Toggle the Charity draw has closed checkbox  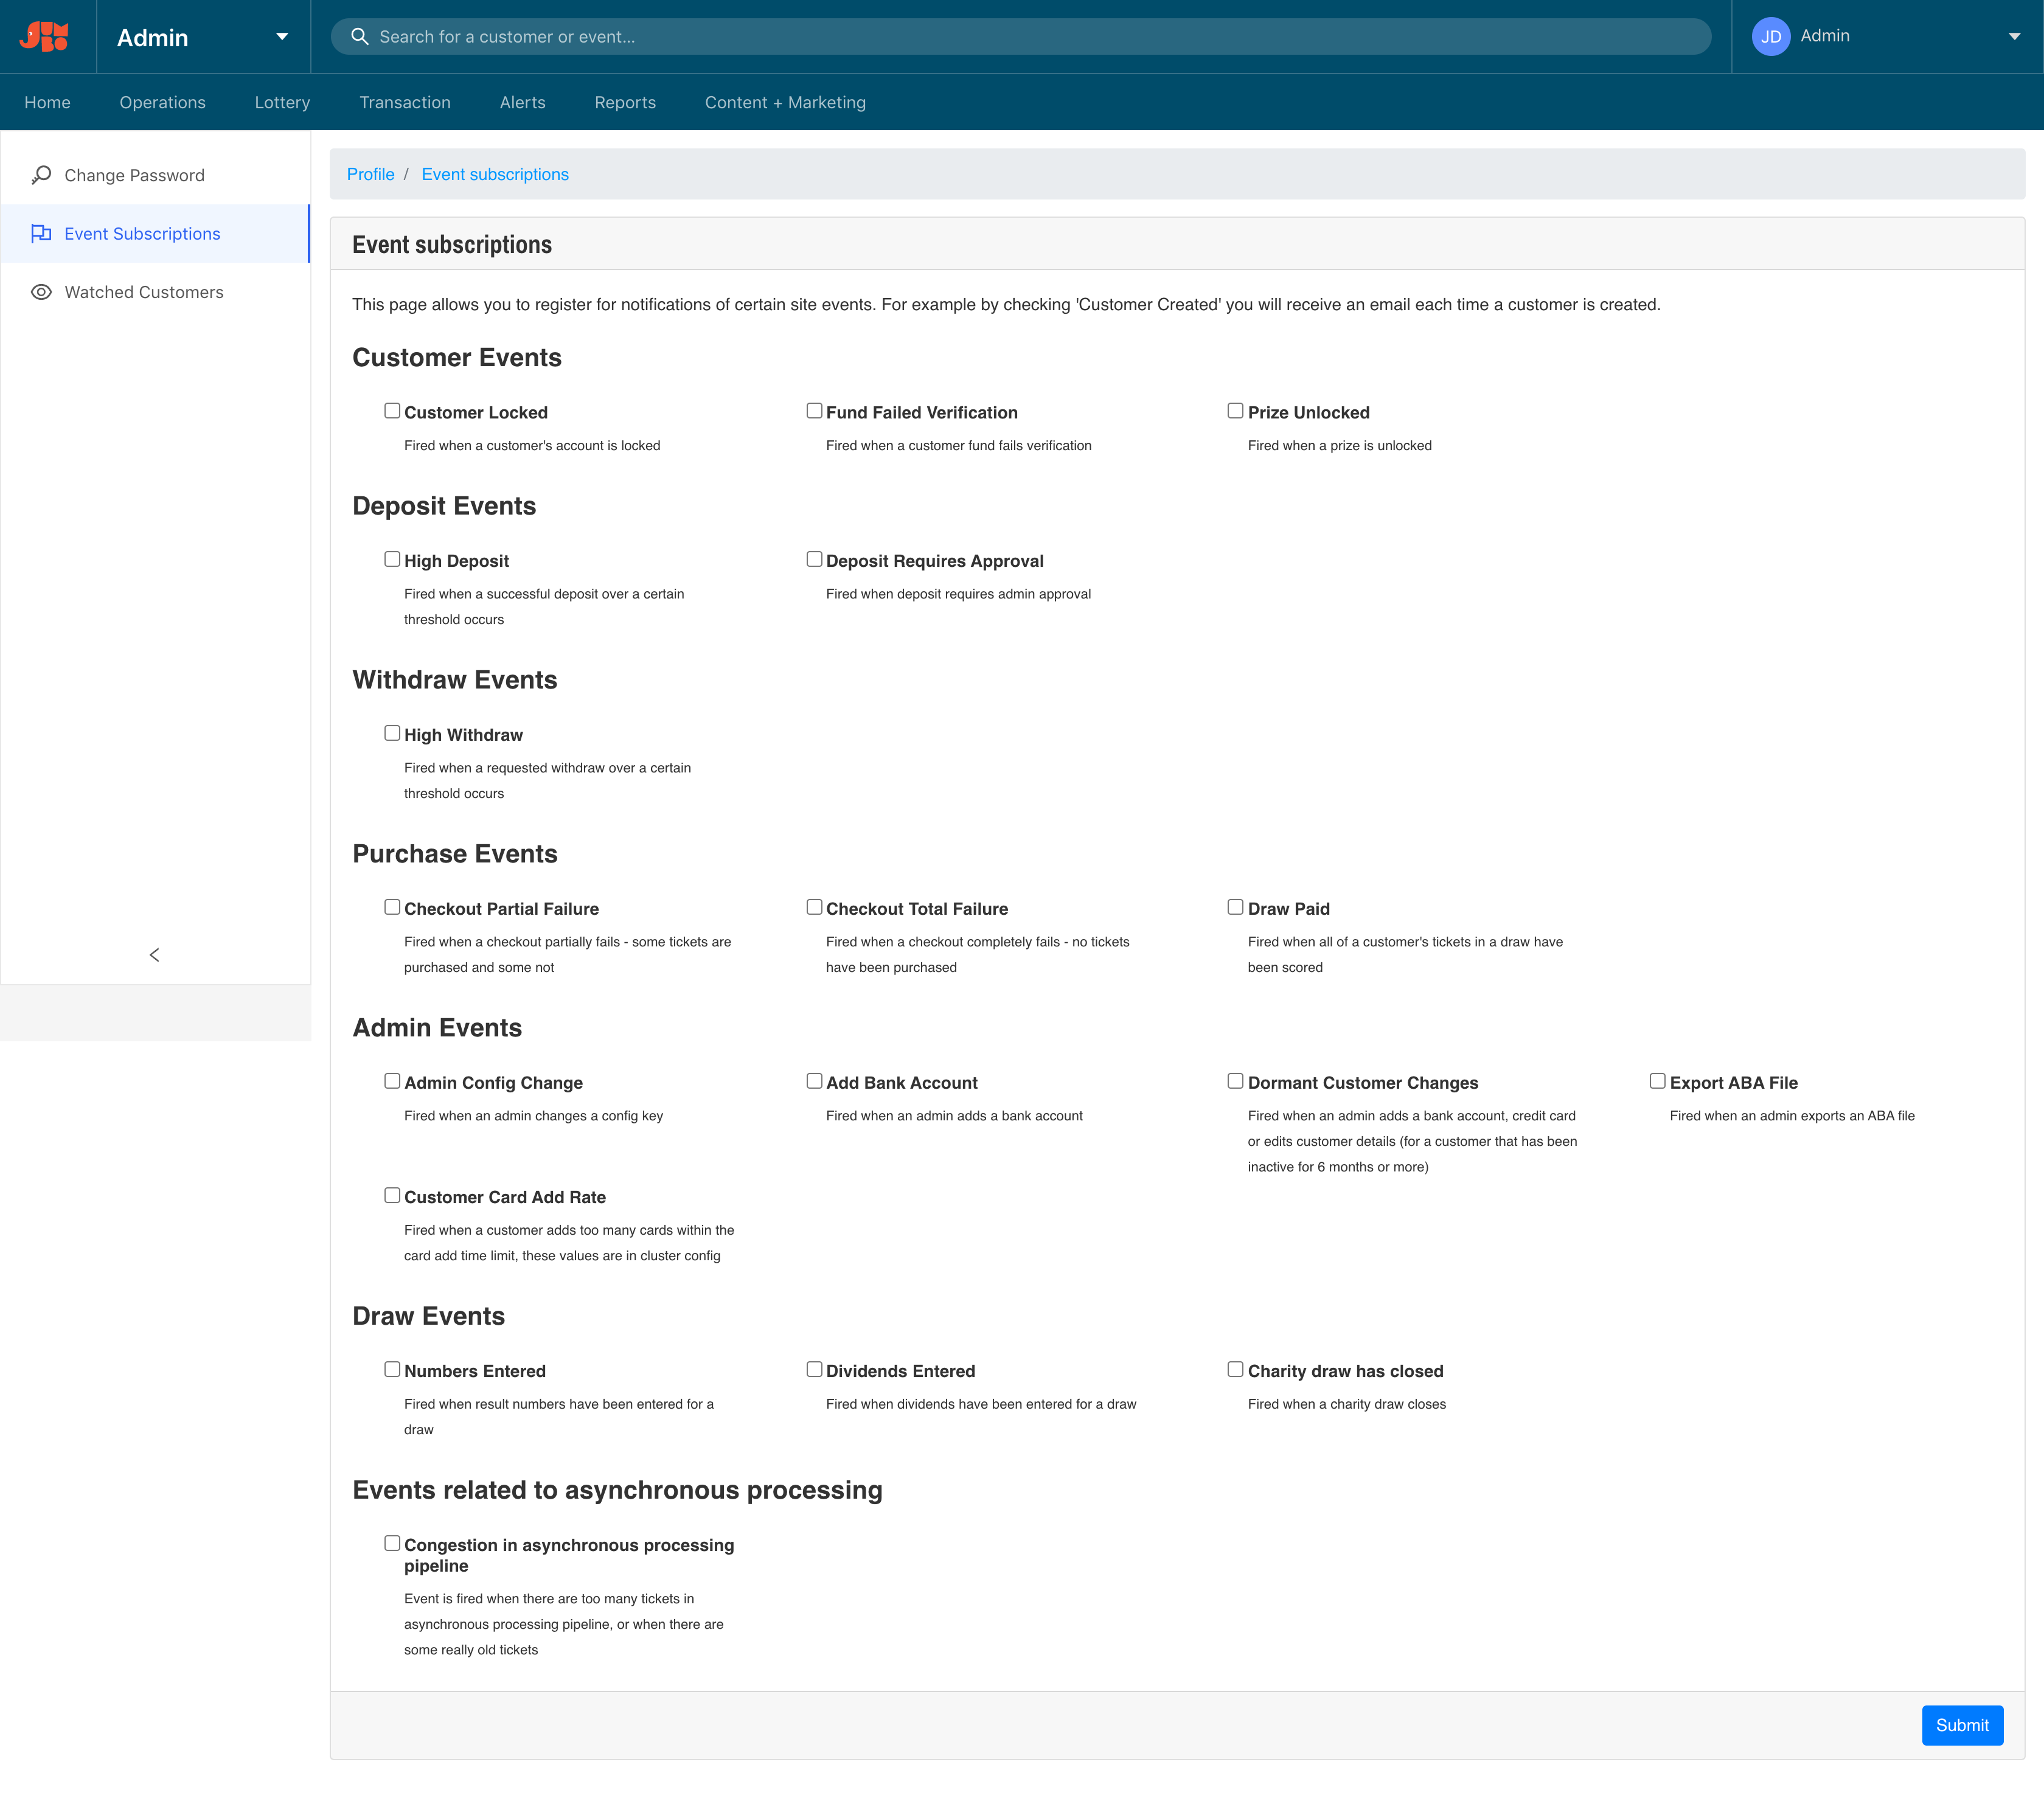[1235, 1369]
